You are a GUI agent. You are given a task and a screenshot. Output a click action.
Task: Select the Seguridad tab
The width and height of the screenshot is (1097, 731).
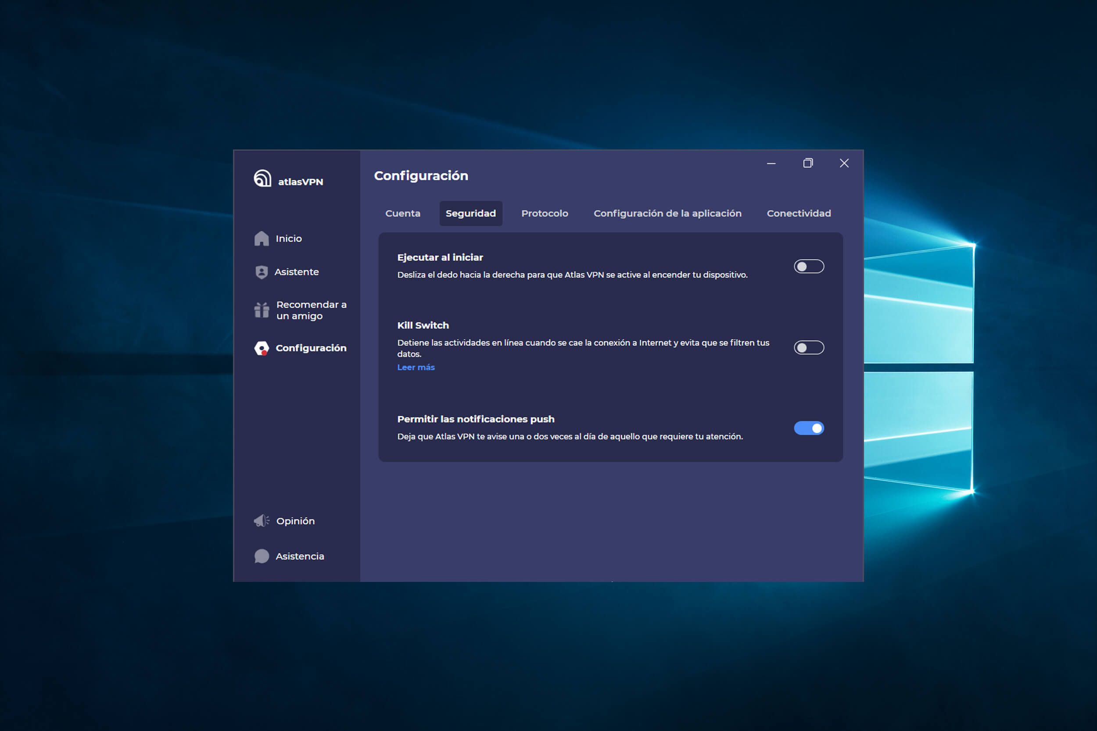pos(470,213)
